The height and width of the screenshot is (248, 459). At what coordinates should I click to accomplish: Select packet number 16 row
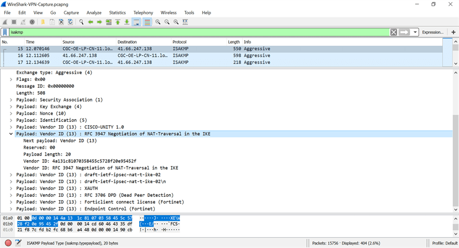[x=221, y=56]
